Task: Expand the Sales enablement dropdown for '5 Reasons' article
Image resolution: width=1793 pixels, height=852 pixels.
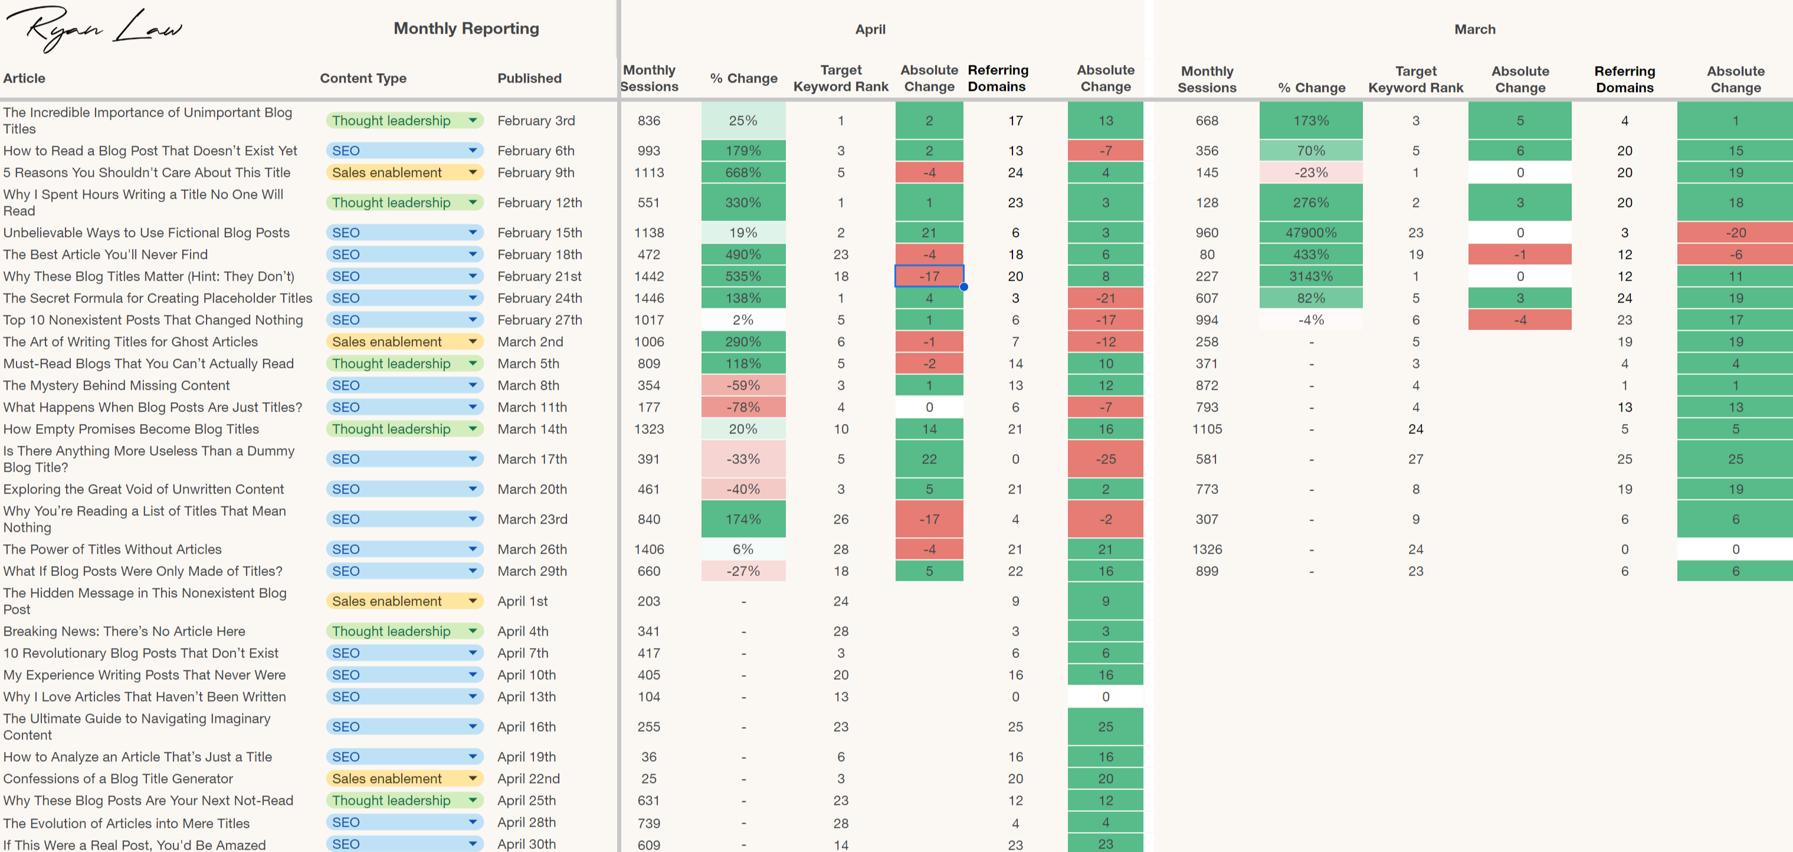Action: point(473,173)
